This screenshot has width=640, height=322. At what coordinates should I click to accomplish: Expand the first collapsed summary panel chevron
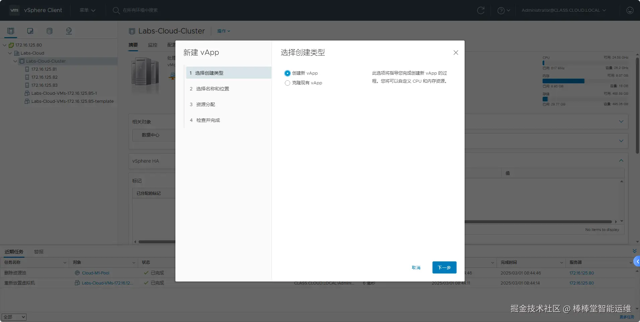(x=621, y=122)
